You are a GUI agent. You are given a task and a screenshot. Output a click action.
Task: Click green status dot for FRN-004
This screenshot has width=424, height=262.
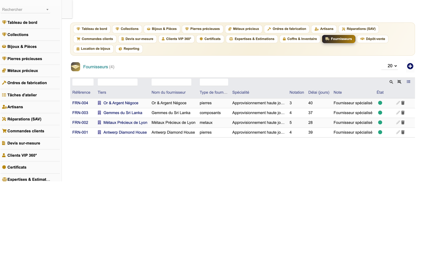380,103
